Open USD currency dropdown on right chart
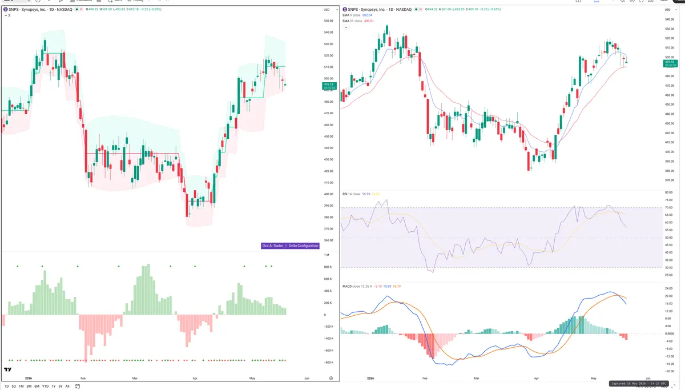 click(670, 10)
